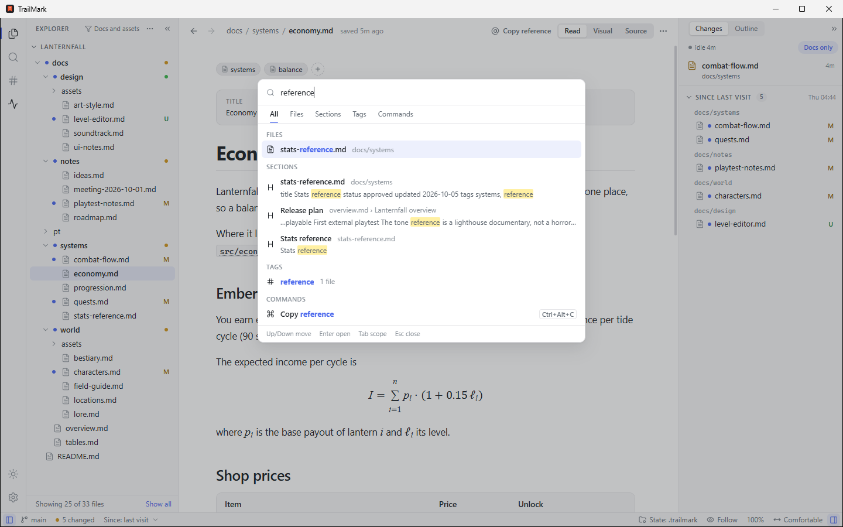Select the Sections tab in search palette
843x527 pixels.
coord(328,114)
